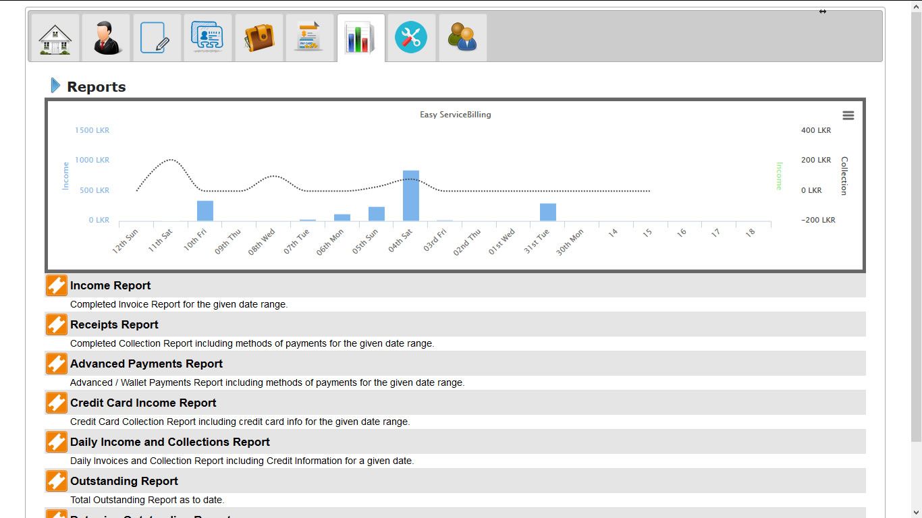Click the 12th Sun axis label
Viewport: 922px width, 518px height.
pyautogui.click(x=126, y=241)
